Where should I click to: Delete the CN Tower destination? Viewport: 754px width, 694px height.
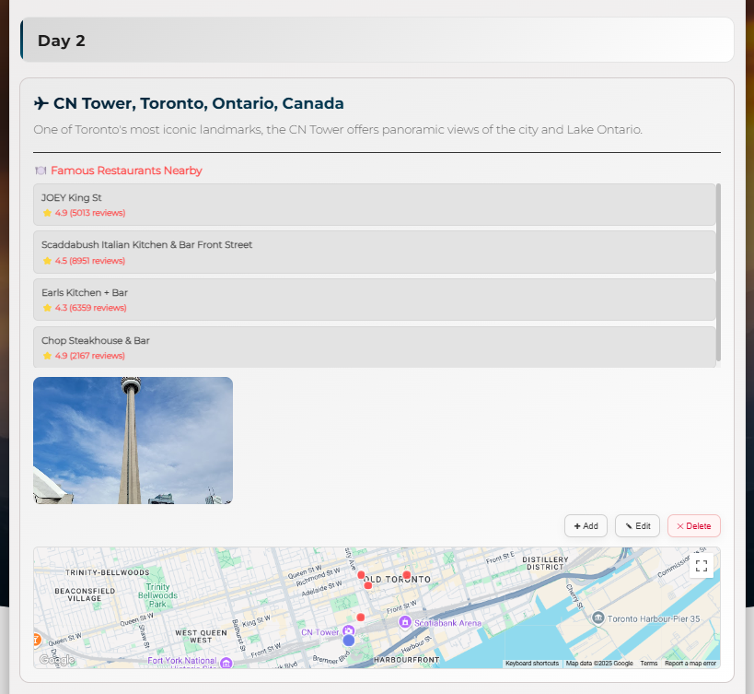click(694, 526)
